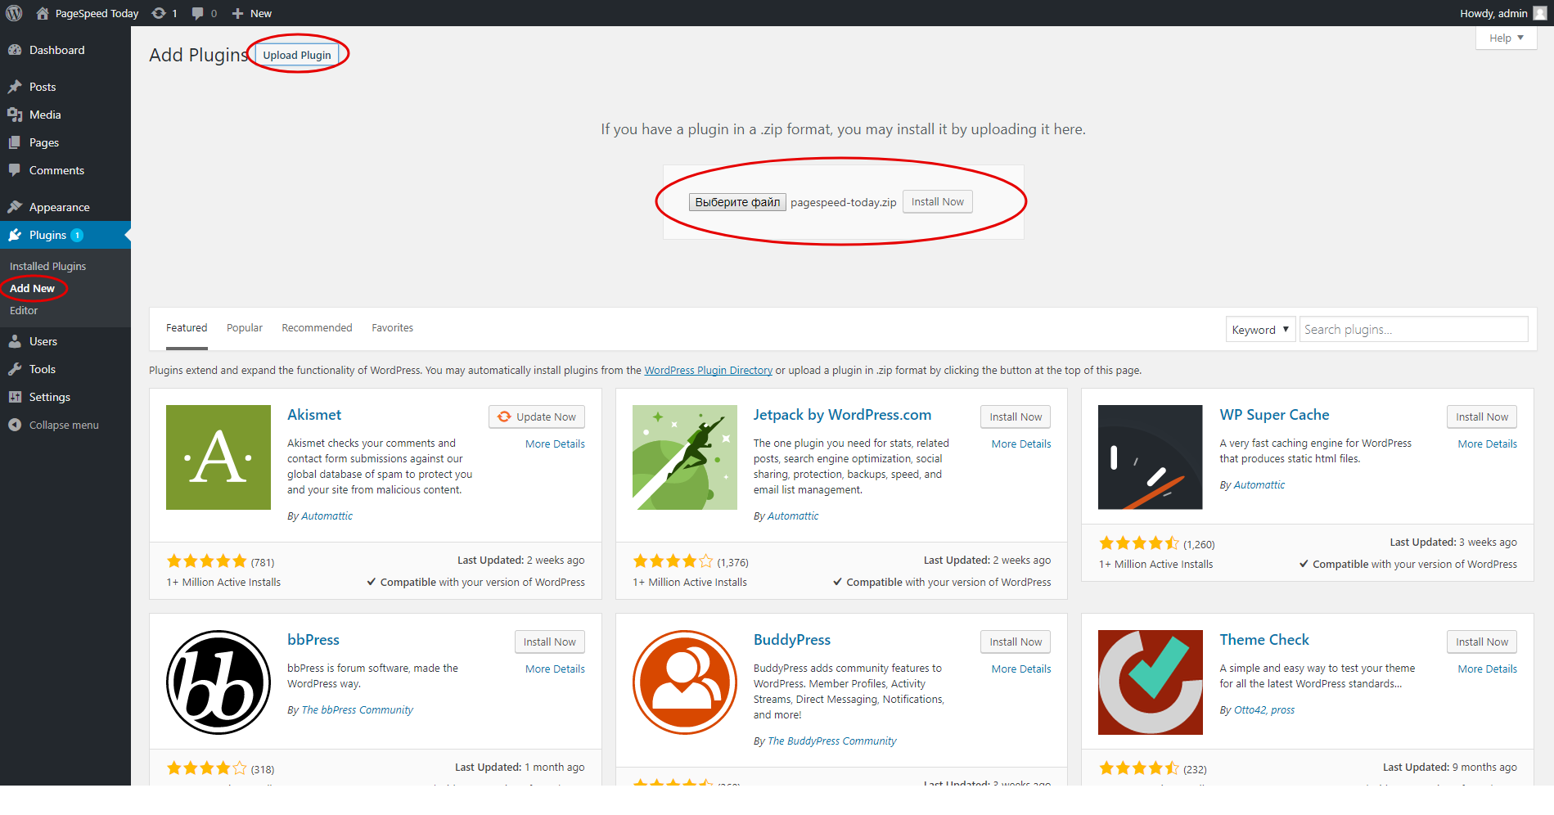The image size is (1554, 815).
Task: Open the Theme Check logo thumbnail
Action: 1151,682
